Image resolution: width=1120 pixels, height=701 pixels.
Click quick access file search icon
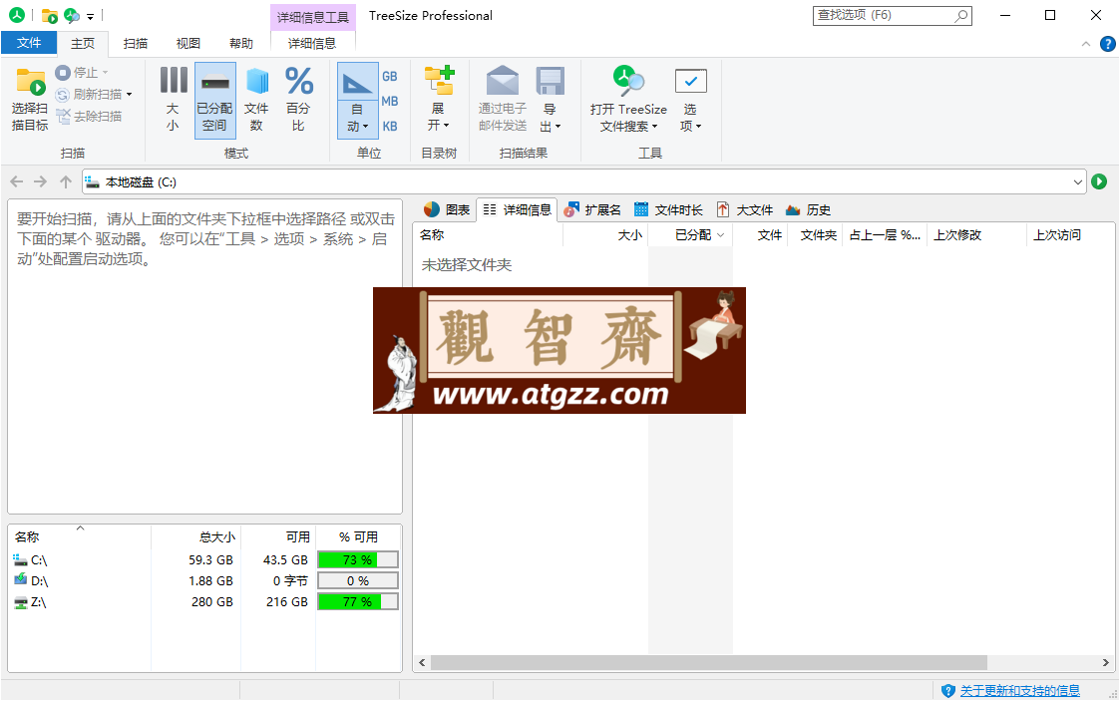pyautogui.click(x=72, y=15)
